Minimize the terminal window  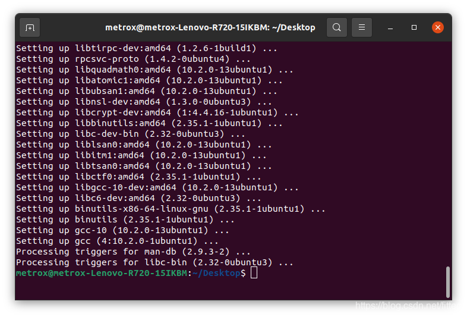tap(390, 28)
